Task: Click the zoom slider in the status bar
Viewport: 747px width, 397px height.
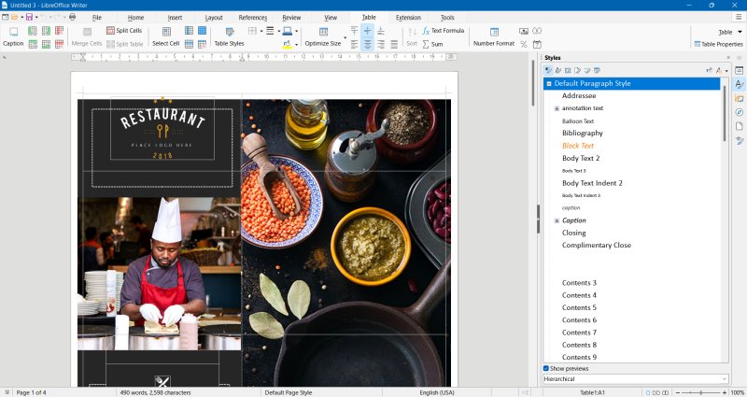Action: 699,392
